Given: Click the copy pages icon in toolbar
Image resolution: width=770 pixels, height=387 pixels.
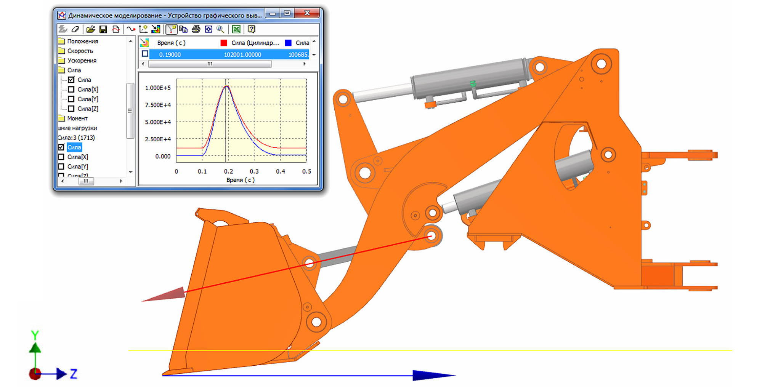Looking at the screenshot, I should click(183, 29).
